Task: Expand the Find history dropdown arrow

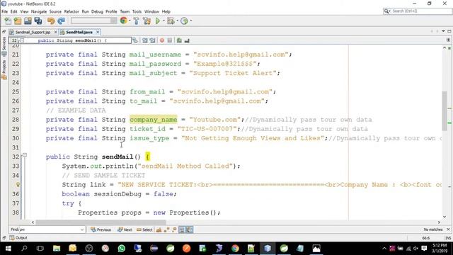Action: (x=82, y=229)
